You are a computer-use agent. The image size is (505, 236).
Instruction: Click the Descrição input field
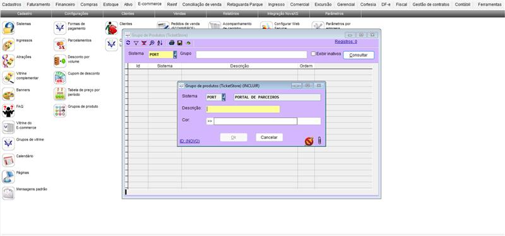coord(243,109)
